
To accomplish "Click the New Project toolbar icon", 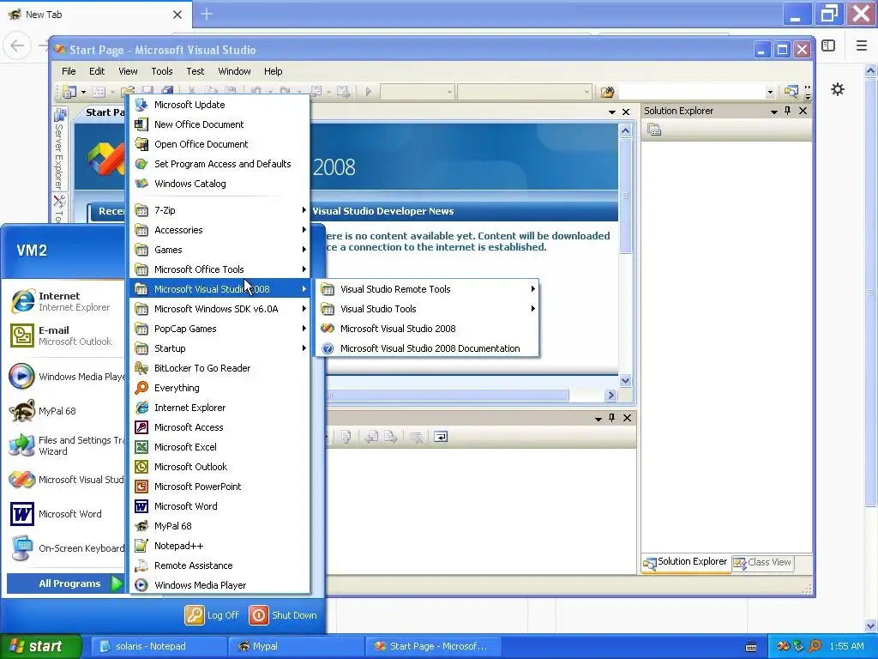I will click(x=69, y=91).
